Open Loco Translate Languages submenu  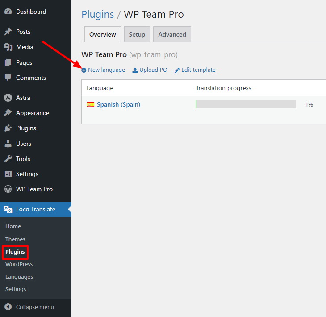19,277
